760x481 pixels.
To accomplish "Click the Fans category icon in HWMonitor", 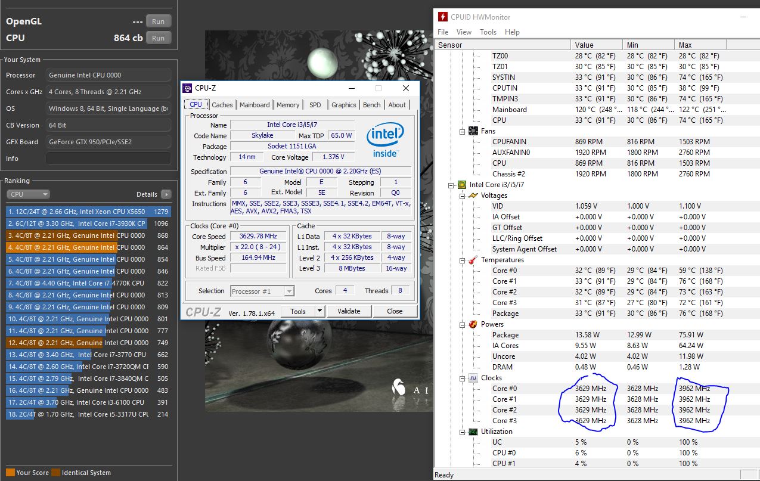I will (x=473, y=131).
